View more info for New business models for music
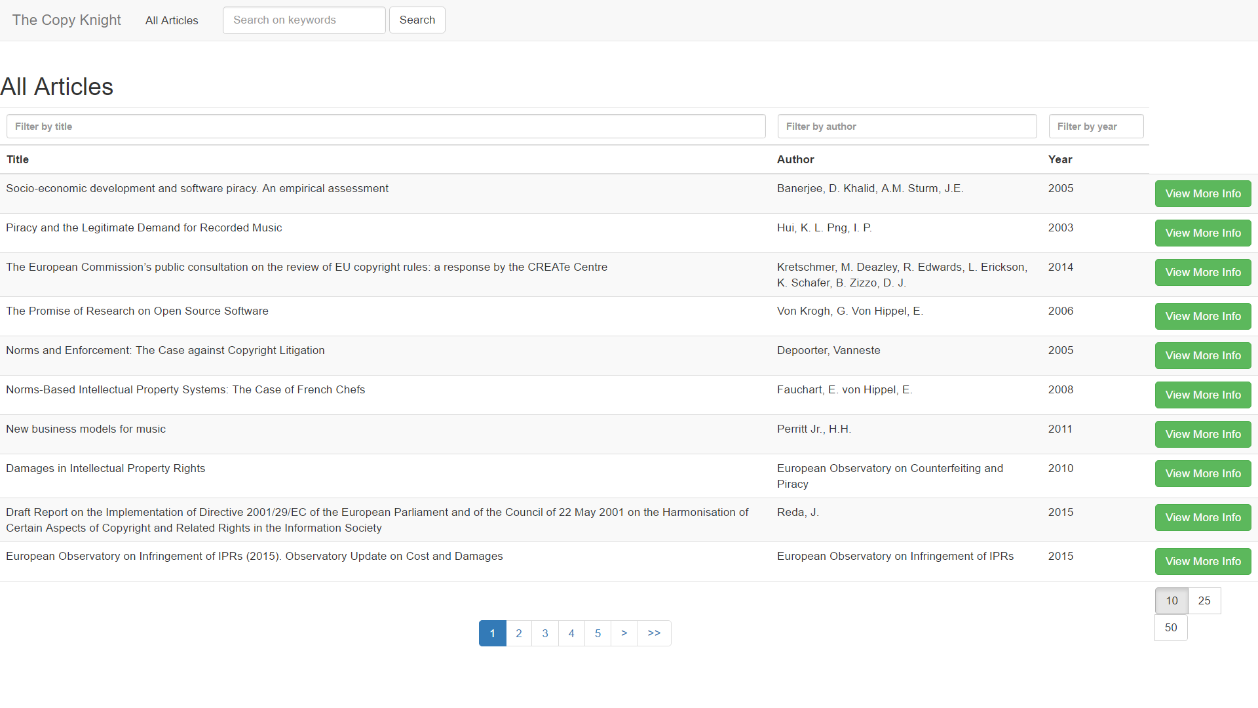Screen dimensions: 1258x708 (1202, 434)
